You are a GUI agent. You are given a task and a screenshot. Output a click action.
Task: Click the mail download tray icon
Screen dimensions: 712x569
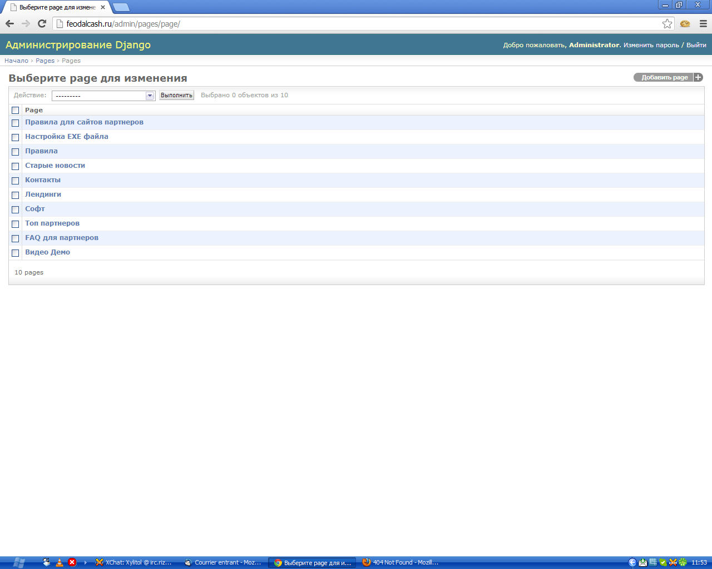pos(643,562)
